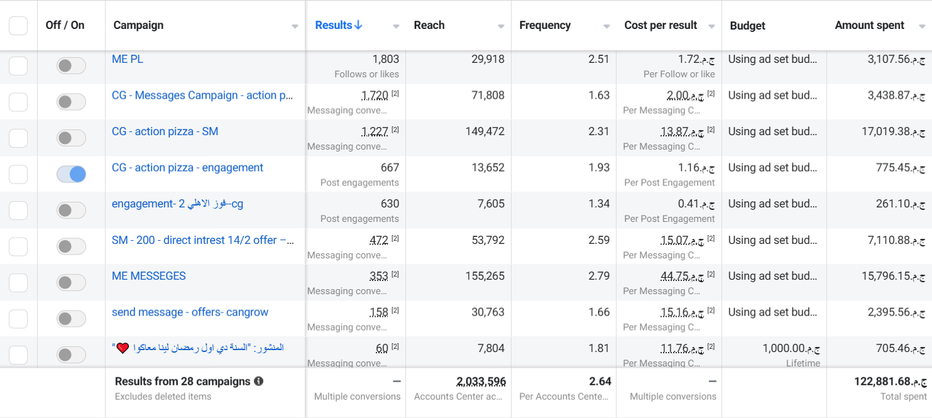Mark checkbox for CG - action pizza - SM
The width and height of the screenshot is (932, 418).
tap(18, 138)
